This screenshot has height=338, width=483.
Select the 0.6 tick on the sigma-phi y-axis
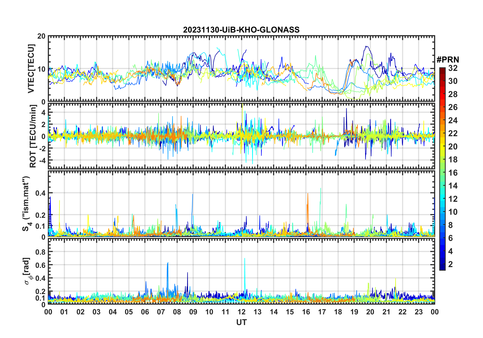click(x=40, y=265)
